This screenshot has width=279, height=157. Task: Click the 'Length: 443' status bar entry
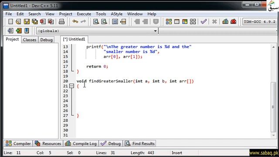(x=143, y=153)
